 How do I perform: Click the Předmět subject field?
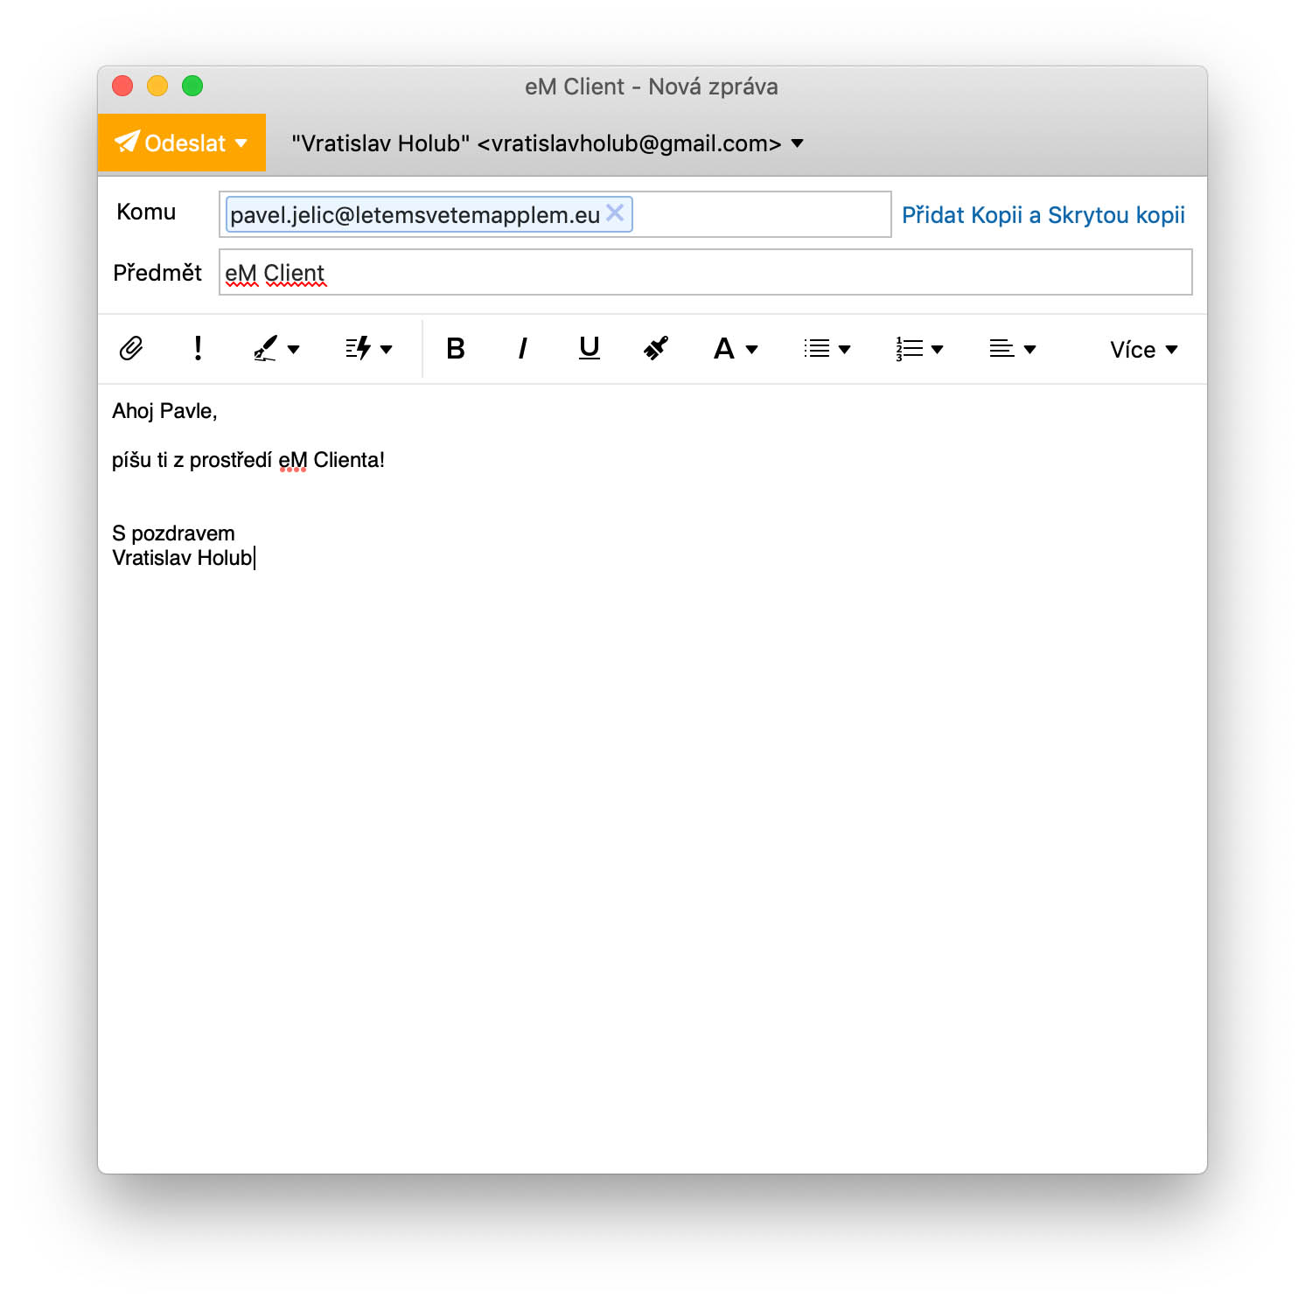(x=706, y=273)
